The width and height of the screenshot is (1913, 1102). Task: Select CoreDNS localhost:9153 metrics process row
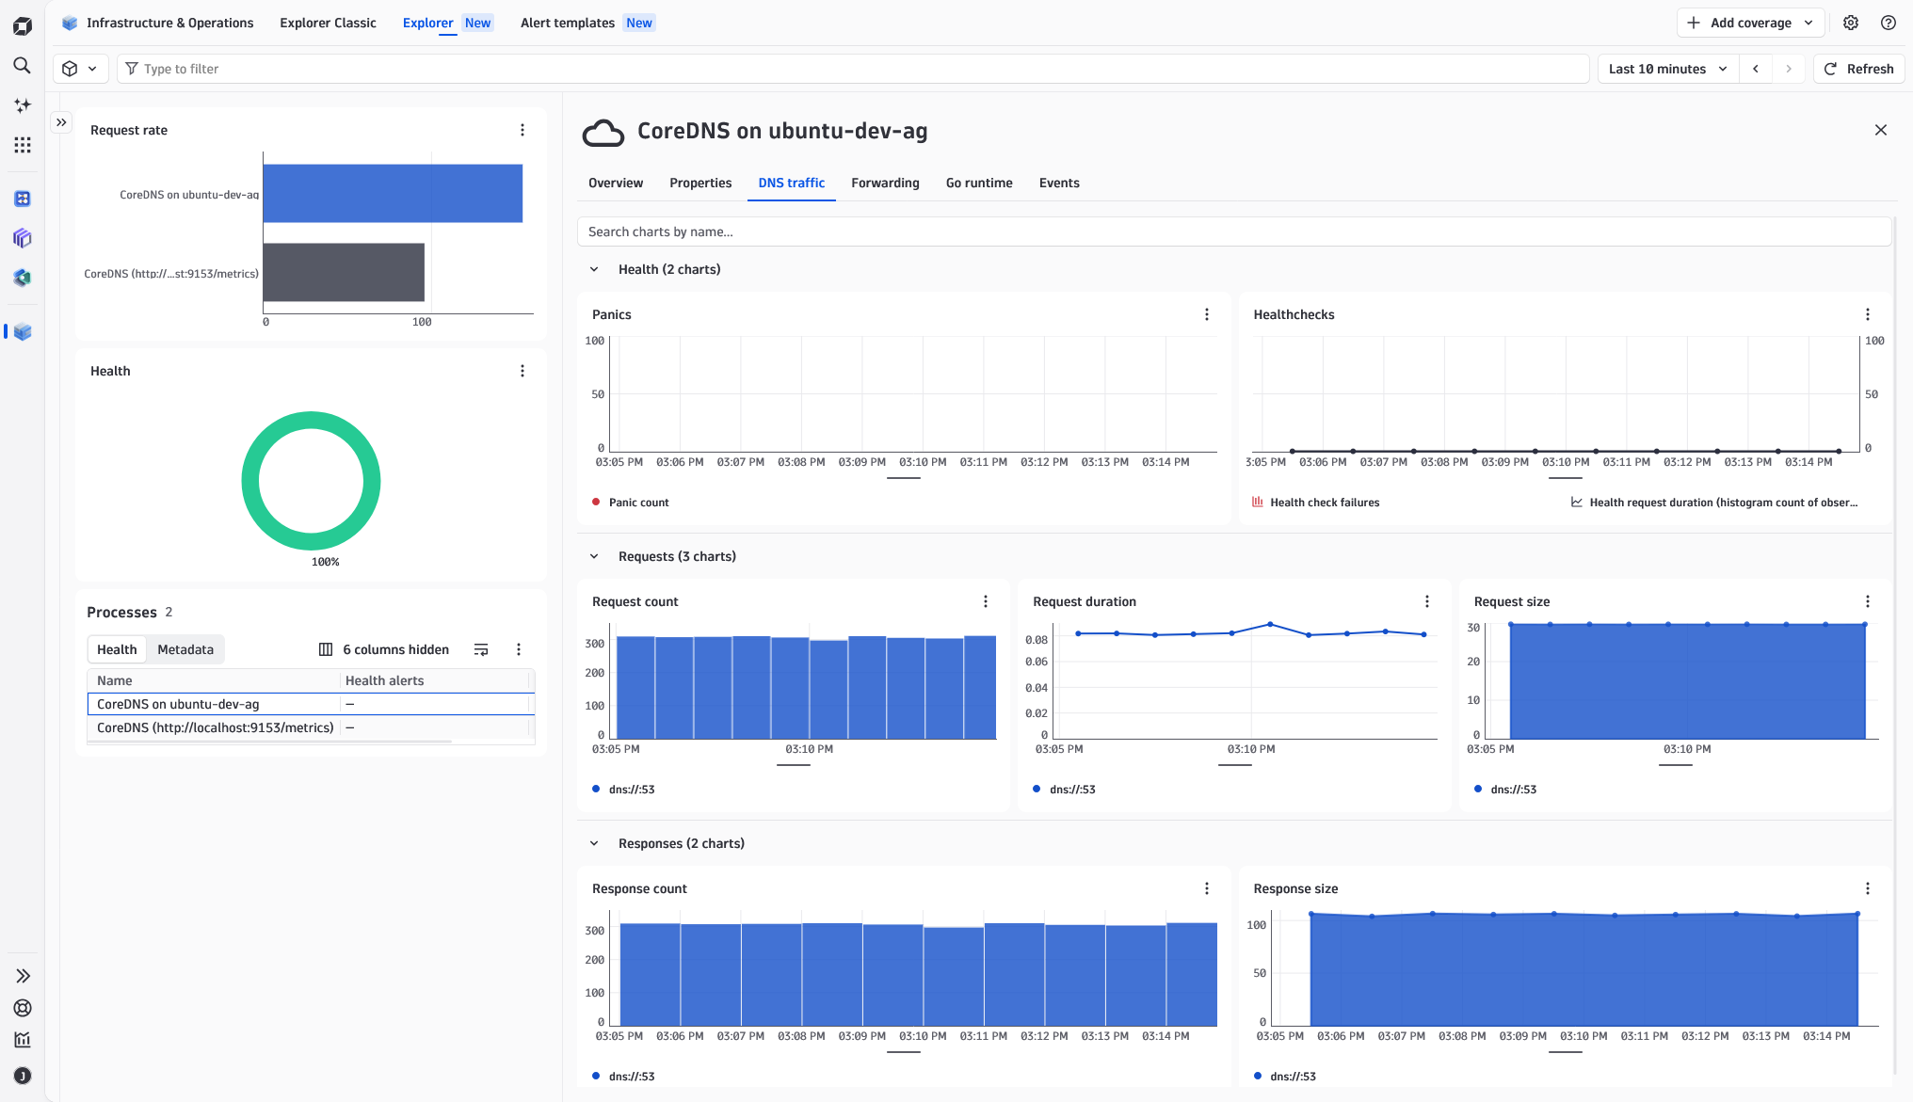[311, 727]
